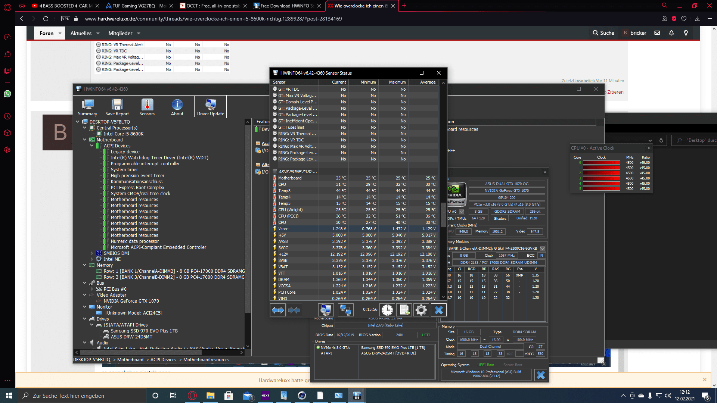This screenshot has width=717, height=403.
Task: Click the forum lightbulb icon
Action: (686, 33)
